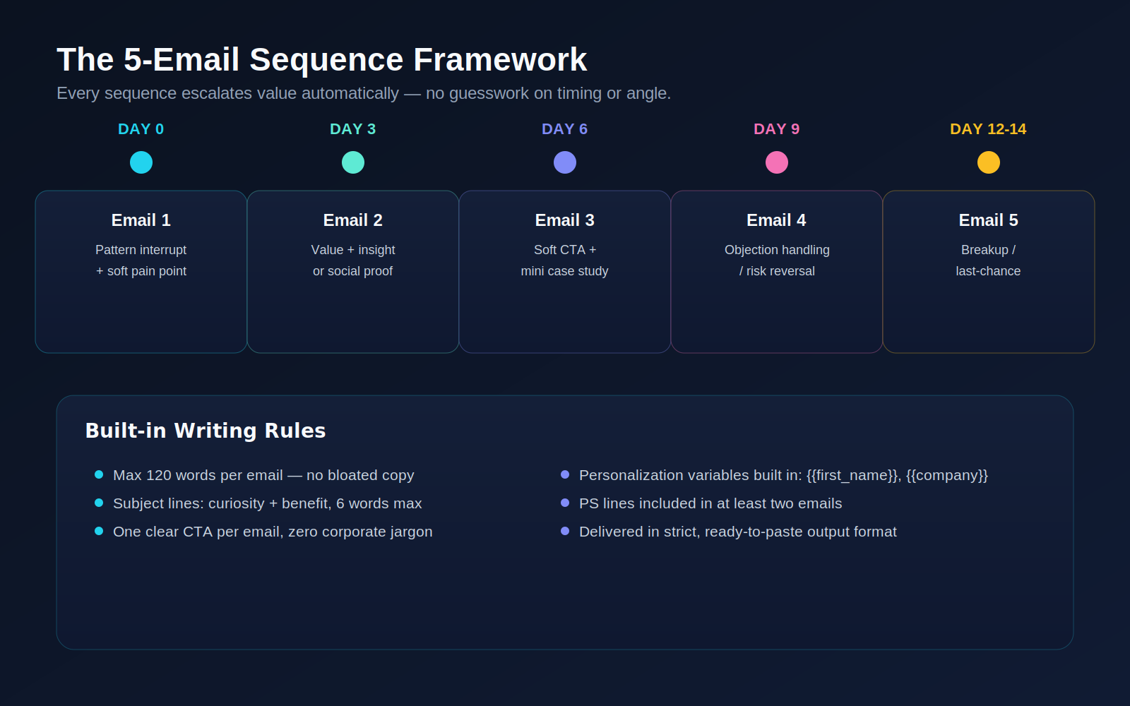Viewport: 1130px width, 706px height.
Task: Click the bullet beside 'PS lines included'
Action: pos(565,503)
